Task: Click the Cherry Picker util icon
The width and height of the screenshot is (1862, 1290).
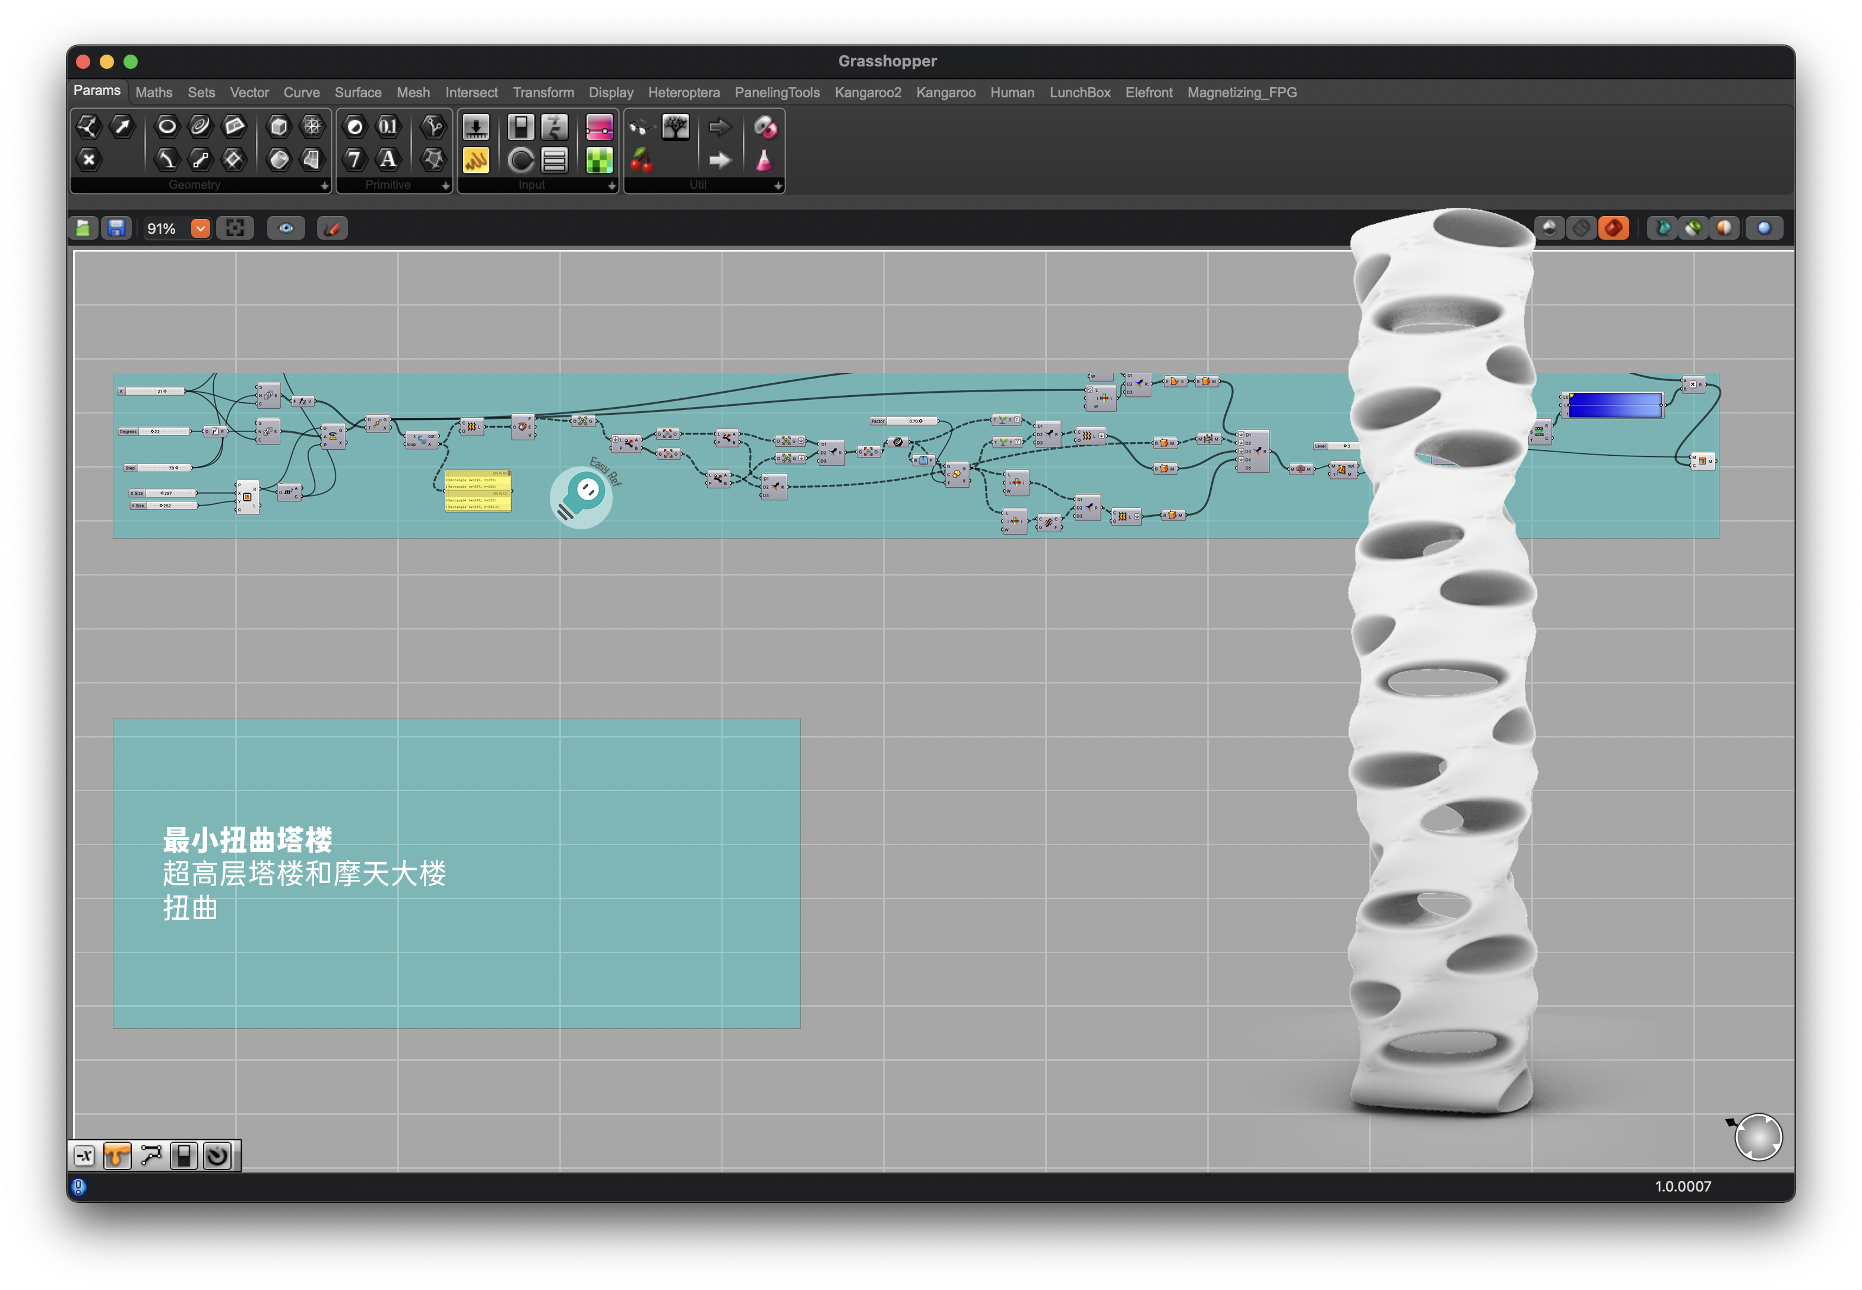Action: coord(641,160)
